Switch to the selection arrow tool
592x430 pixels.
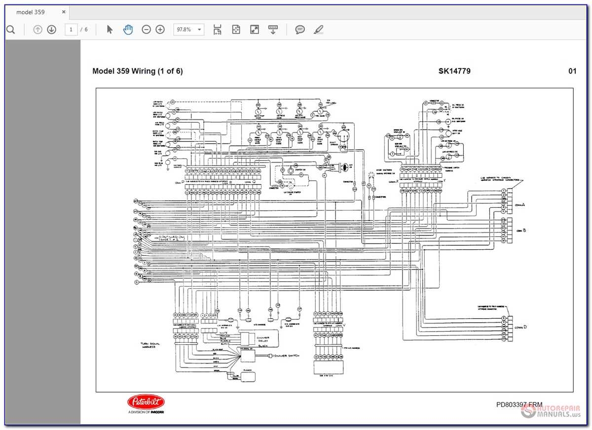pos(109,30)
